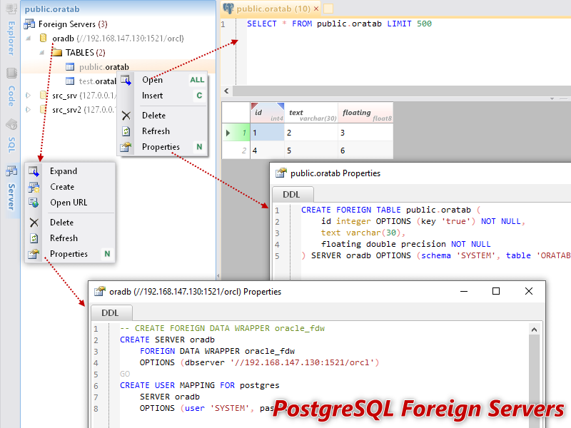Collapse the oradb server node
The width and height of the screenshot is (571, 428).
tap(29, 39)
